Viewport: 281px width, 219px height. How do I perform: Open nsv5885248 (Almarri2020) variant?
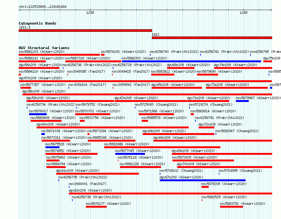(110, 138)
